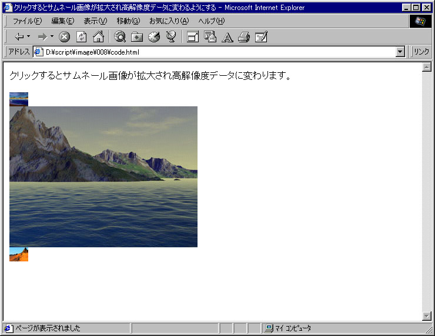Open the 移動(G) menu
Screen dimensions: 435x336
[x=128, y=21]
